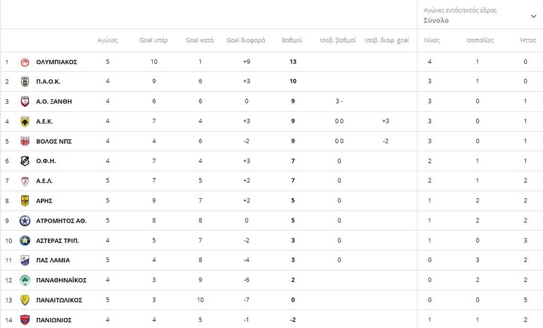Image resolution: width=543 pixels, height=328 pixels.
Task: Sort by Goal διαφορά column header
Action: click(x=246, y=40)
